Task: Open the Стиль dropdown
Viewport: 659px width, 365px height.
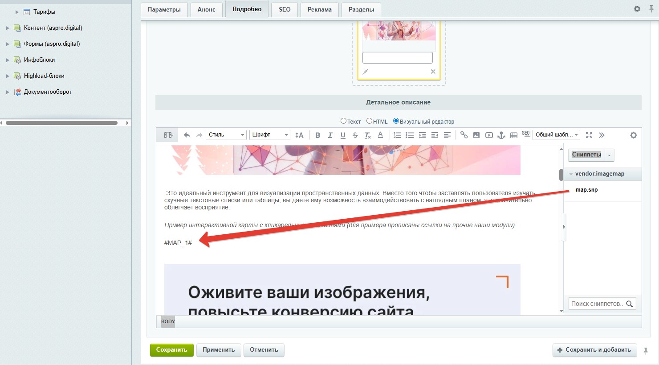Action: [226, 135]
